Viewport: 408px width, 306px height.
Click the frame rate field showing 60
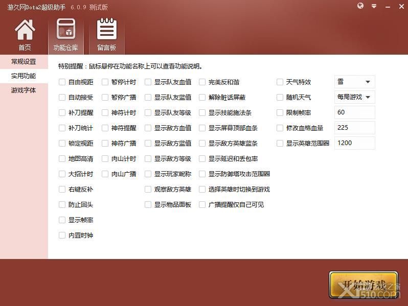(x=354, y=112)
